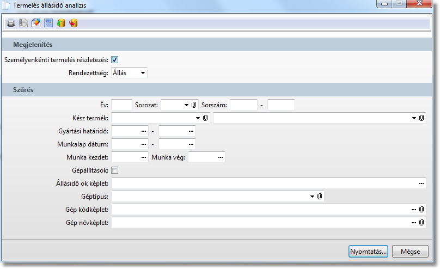440x269 pixels.
Task: Click the eraser clear-form toolbar icon
Action: click(36, 23)
